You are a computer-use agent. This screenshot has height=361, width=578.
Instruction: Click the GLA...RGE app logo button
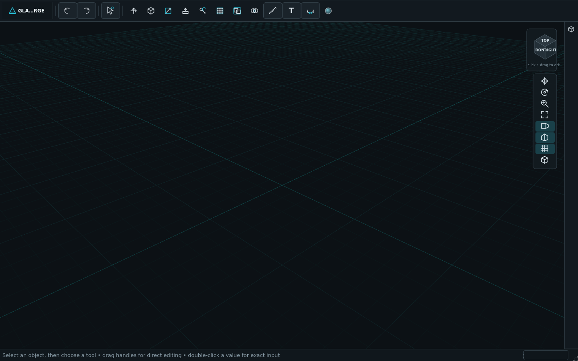click(x=27, y=11)
